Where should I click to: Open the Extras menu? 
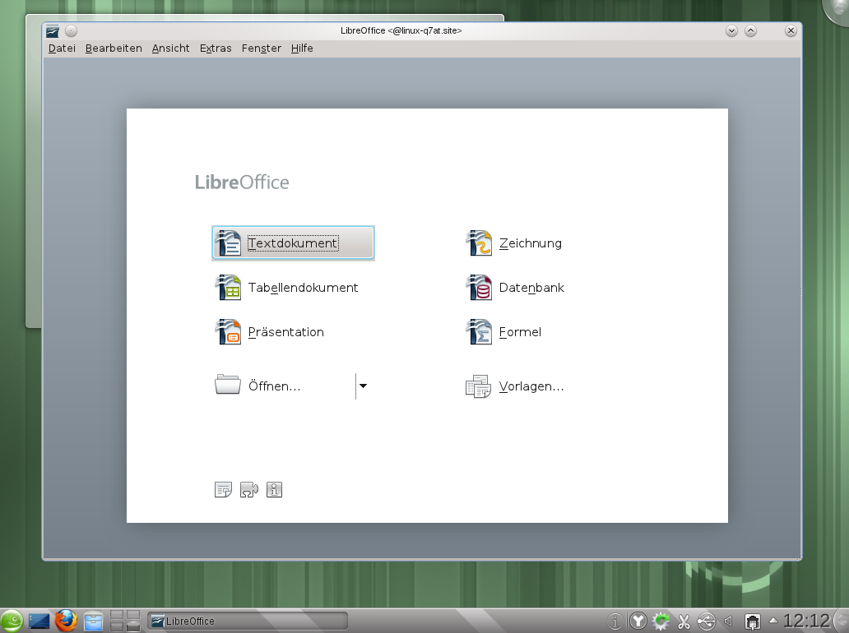tap(216, 48)
